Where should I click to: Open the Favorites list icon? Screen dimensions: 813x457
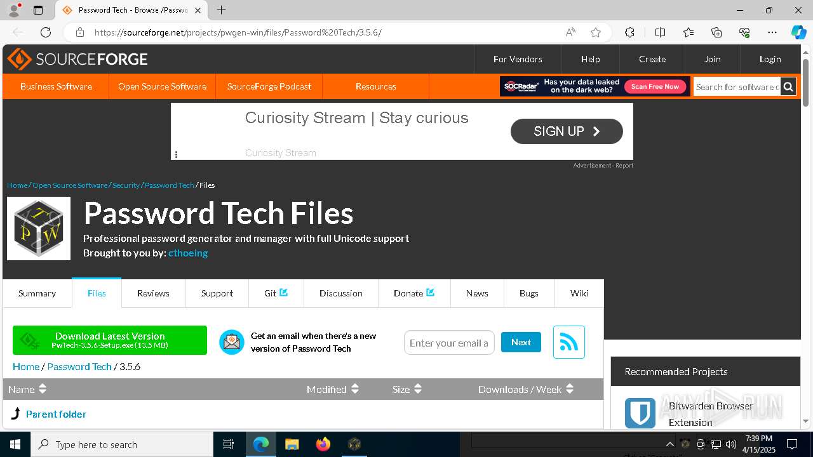click(x=689, y=32)
